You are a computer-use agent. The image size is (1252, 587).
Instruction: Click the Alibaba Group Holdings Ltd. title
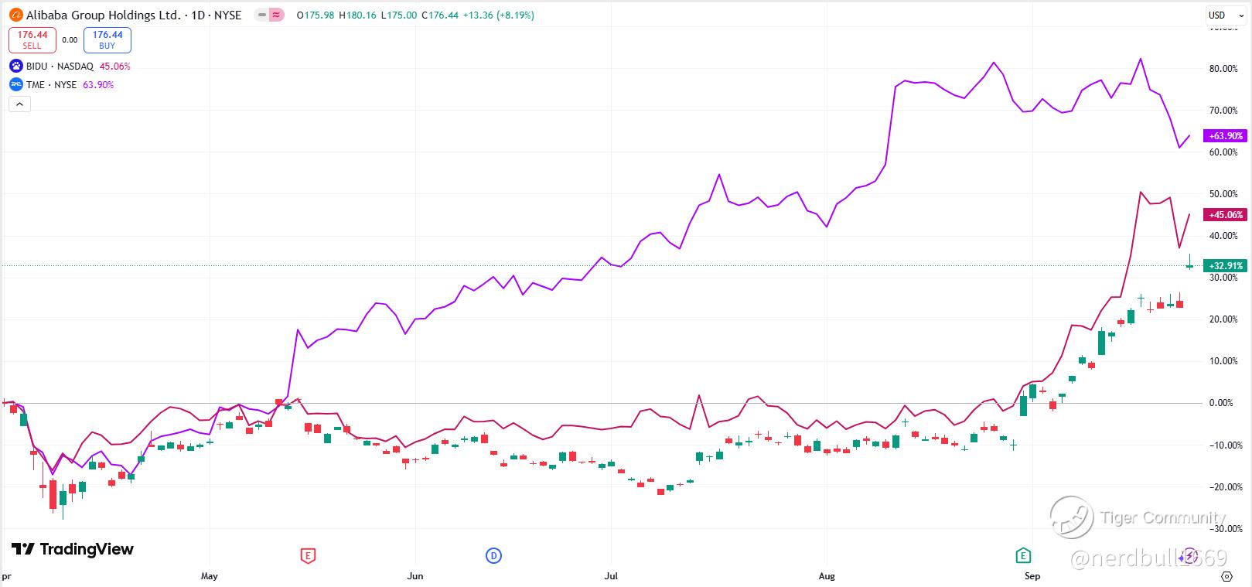coord(104,15)
